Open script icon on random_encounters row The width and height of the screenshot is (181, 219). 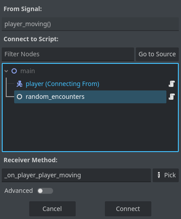[172, 97]
